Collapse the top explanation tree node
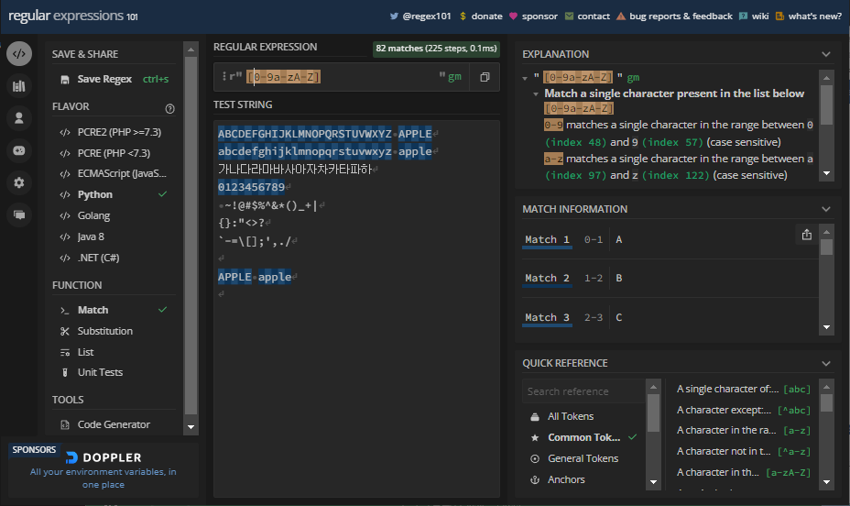 (525, 78)
